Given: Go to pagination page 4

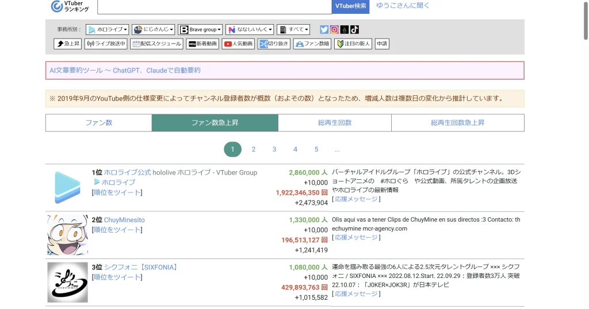Looking at the screenshot, I should click(295, 149).
